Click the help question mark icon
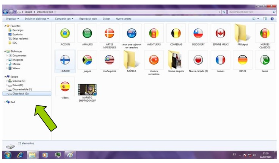 point(272,19)
